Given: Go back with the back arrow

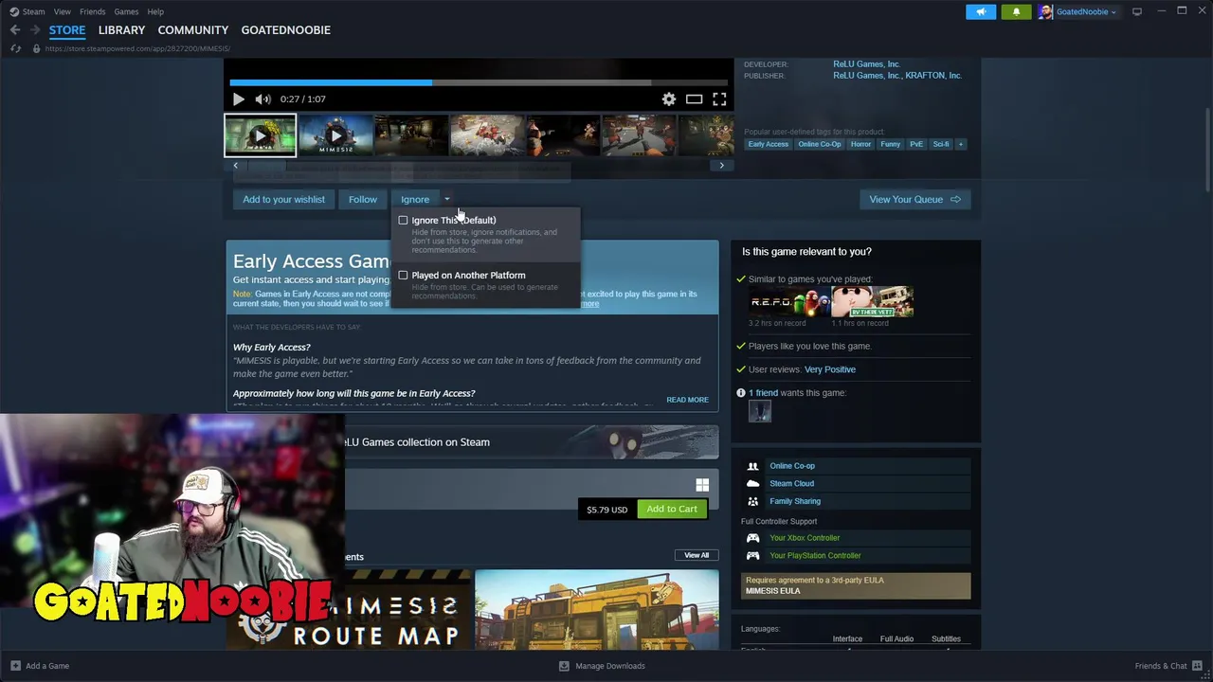Looking at the screenshot, I should tap(15, 30).
